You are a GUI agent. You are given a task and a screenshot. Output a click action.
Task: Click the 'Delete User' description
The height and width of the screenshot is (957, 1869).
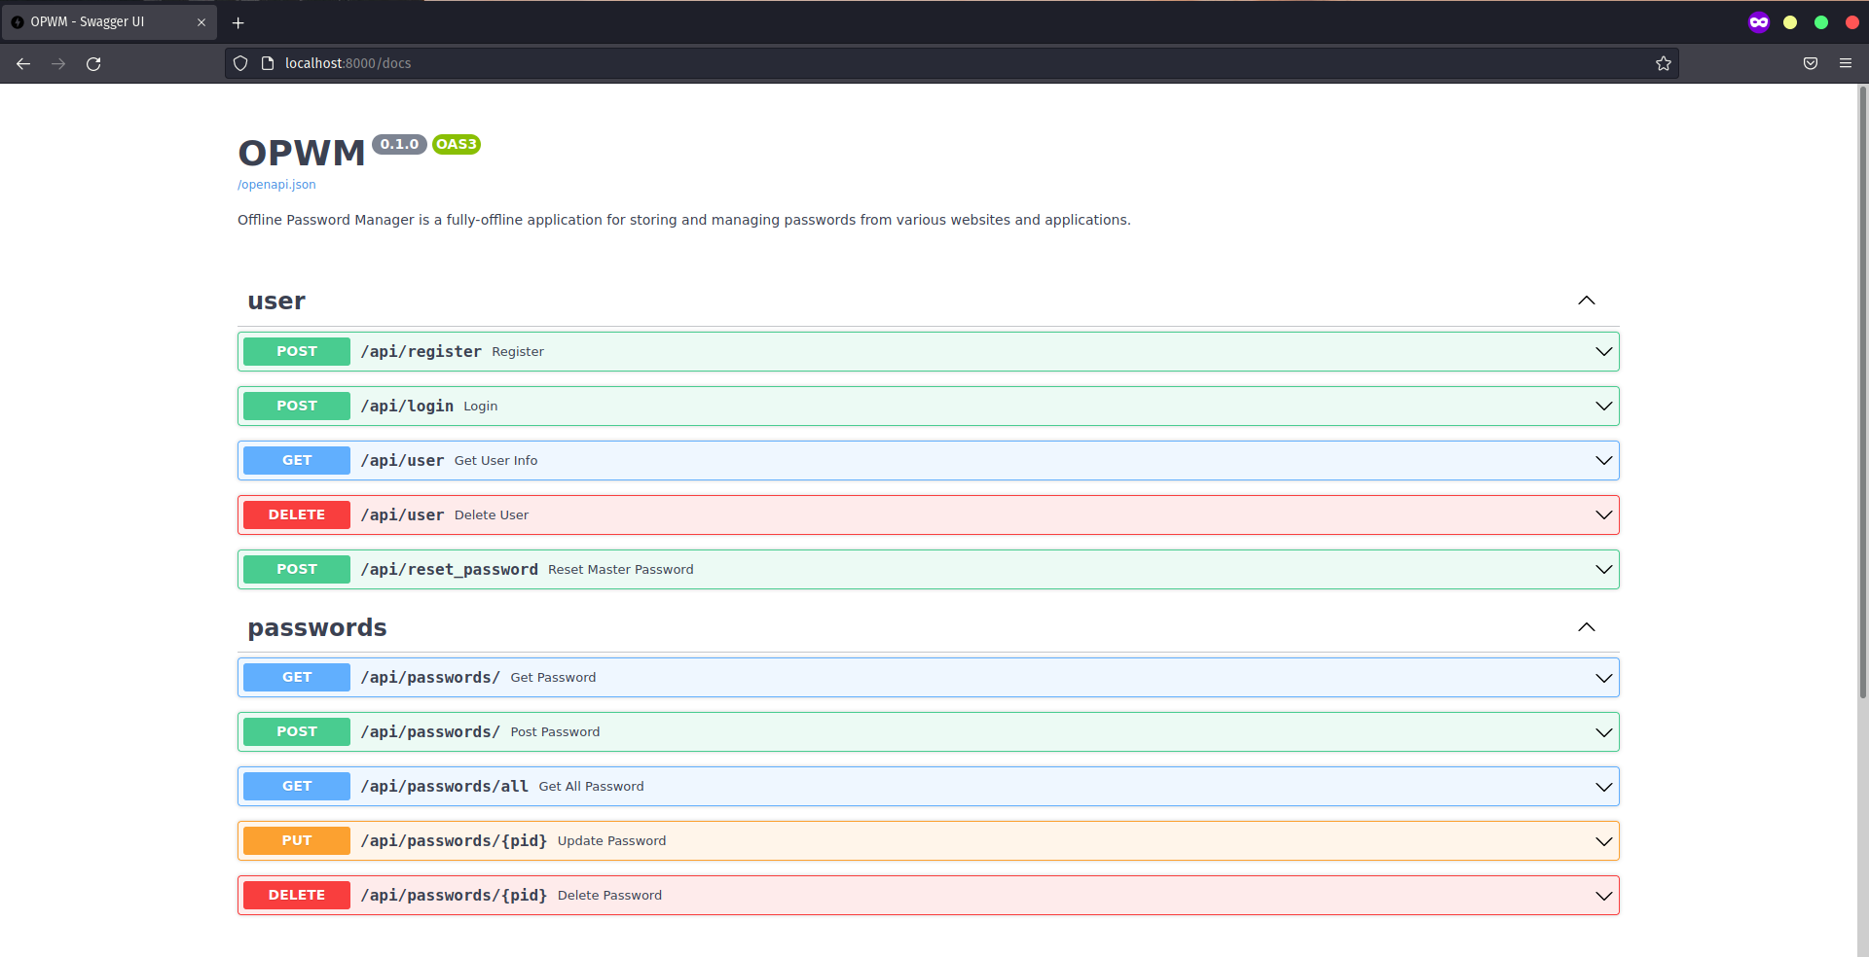[492, 515]
